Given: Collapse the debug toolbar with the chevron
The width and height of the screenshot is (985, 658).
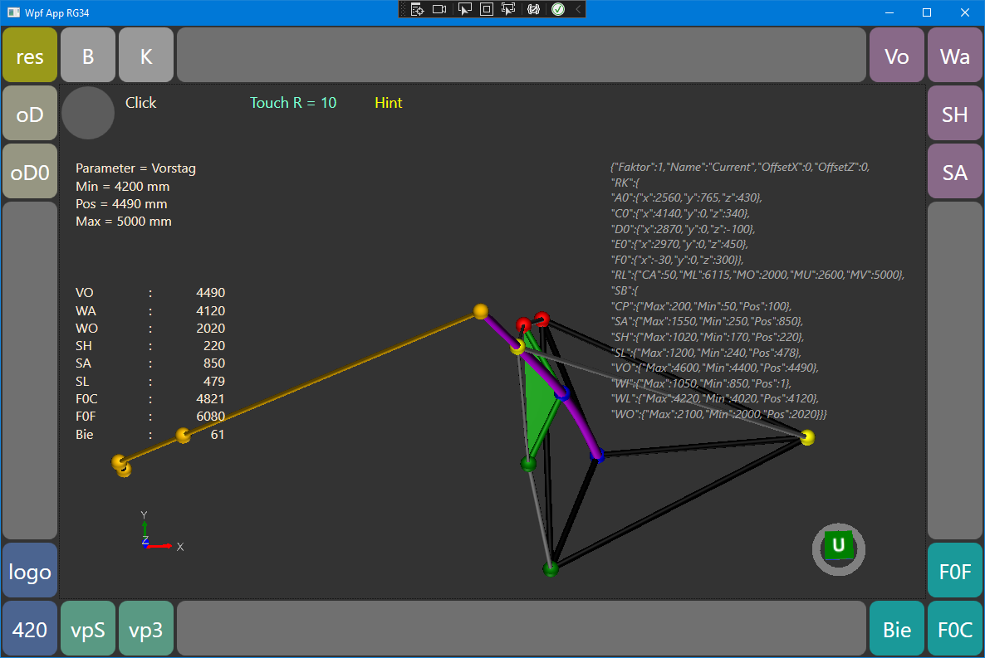Looking at the screenshot, I should click(x=578, y=9).
